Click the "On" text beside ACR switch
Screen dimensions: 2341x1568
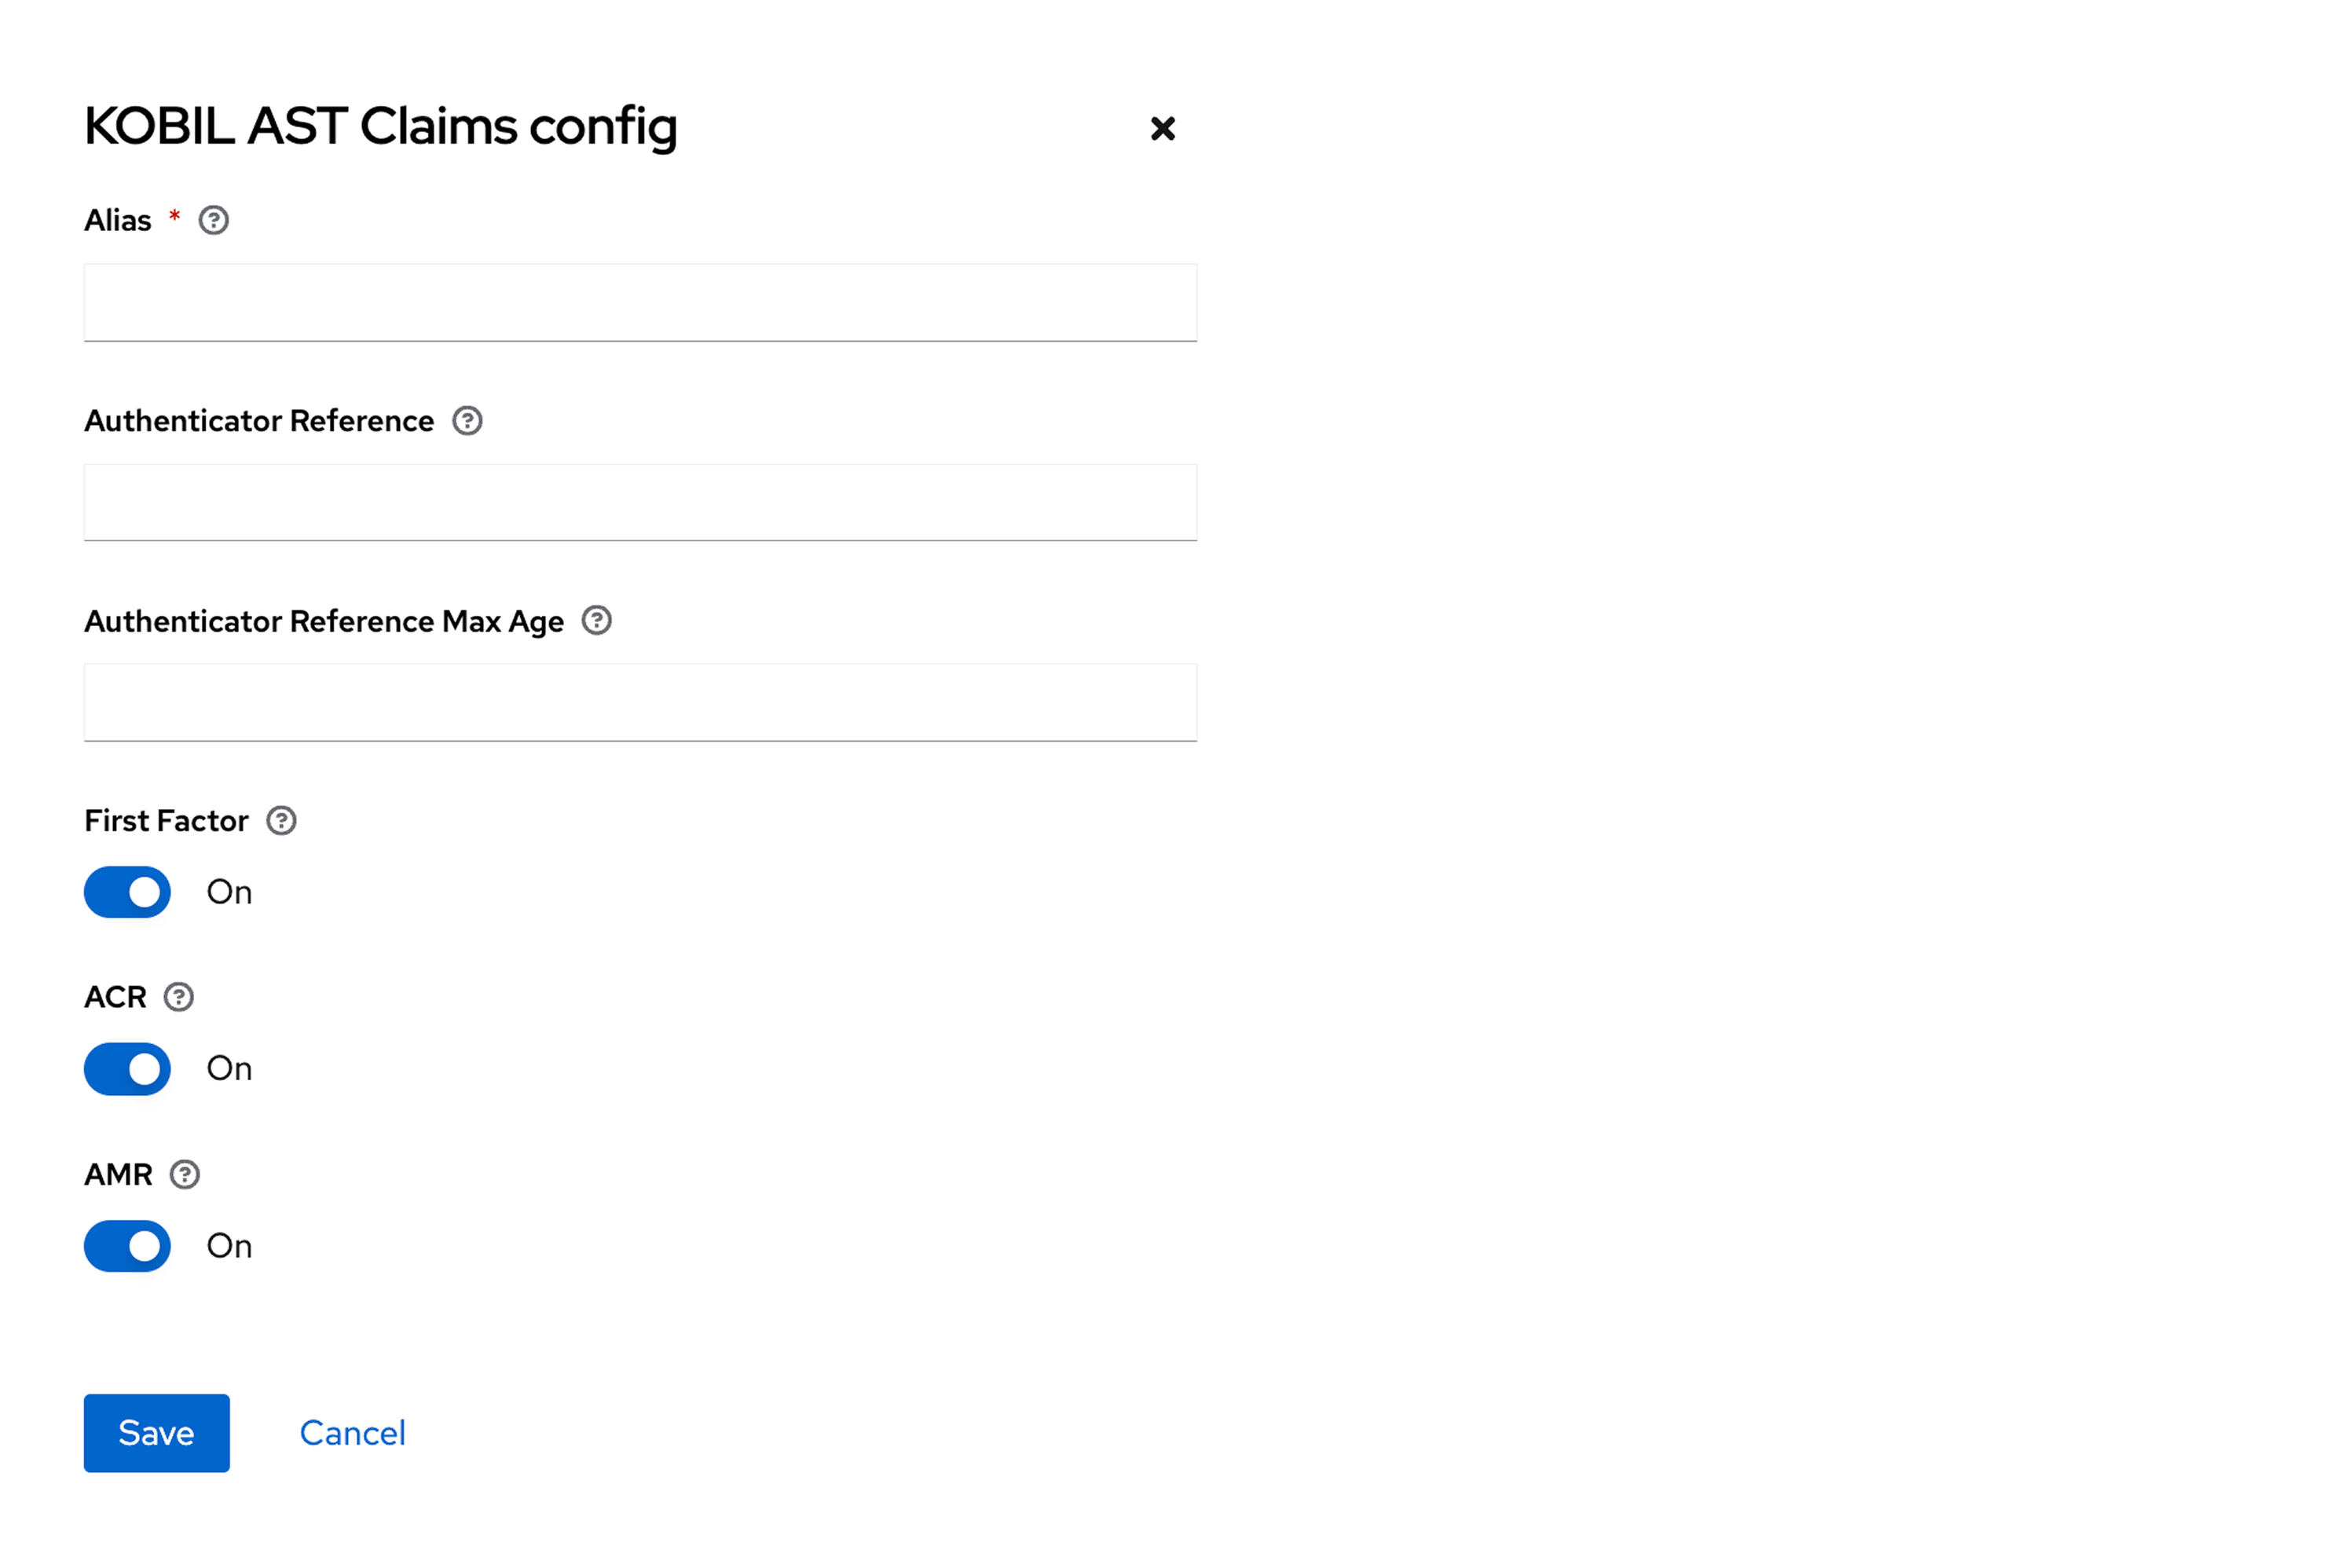[x=229, y=1069]
